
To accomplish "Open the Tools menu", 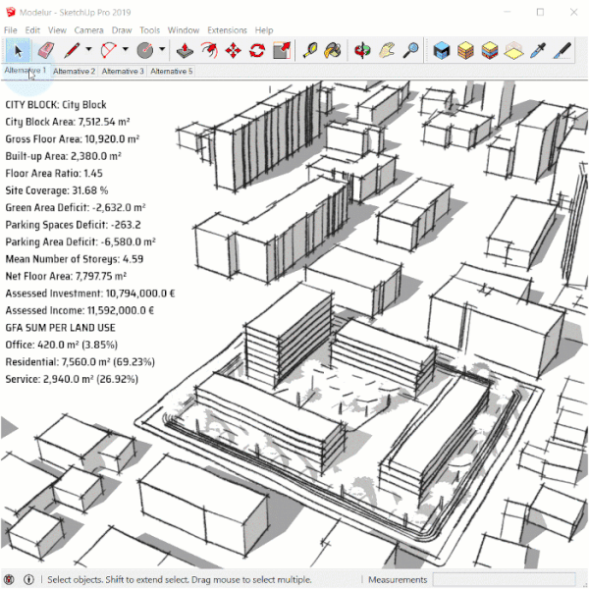I will [149, 30].
